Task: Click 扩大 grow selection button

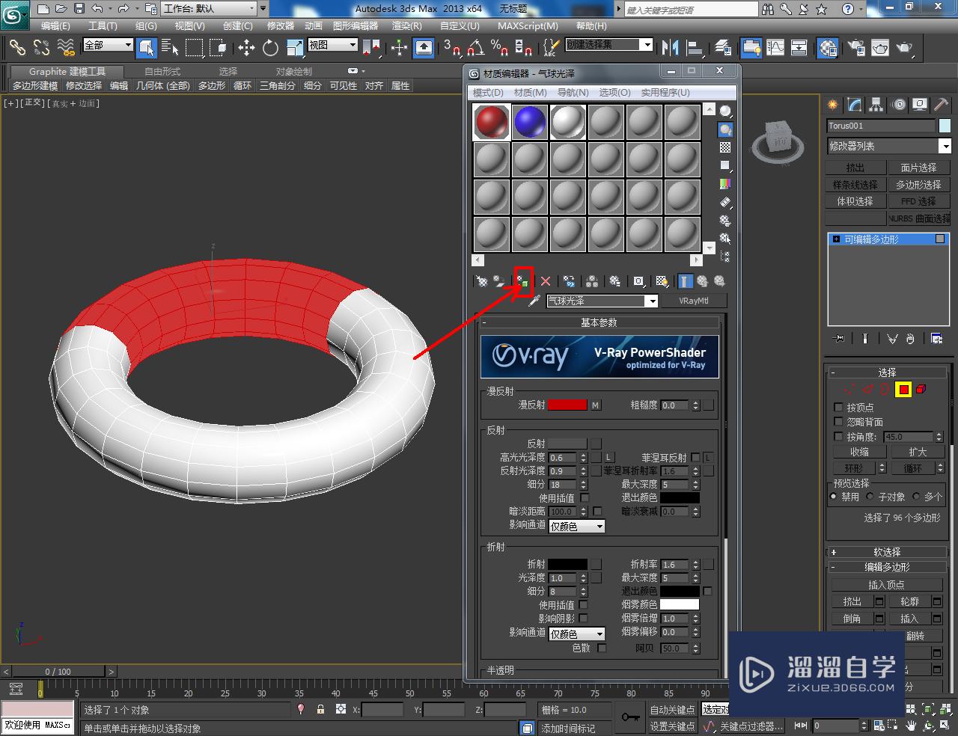Action: point(918,452)
